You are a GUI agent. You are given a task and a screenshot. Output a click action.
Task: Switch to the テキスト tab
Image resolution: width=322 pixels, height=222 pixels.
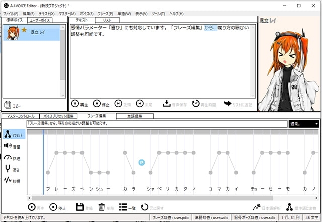[82, 20]
